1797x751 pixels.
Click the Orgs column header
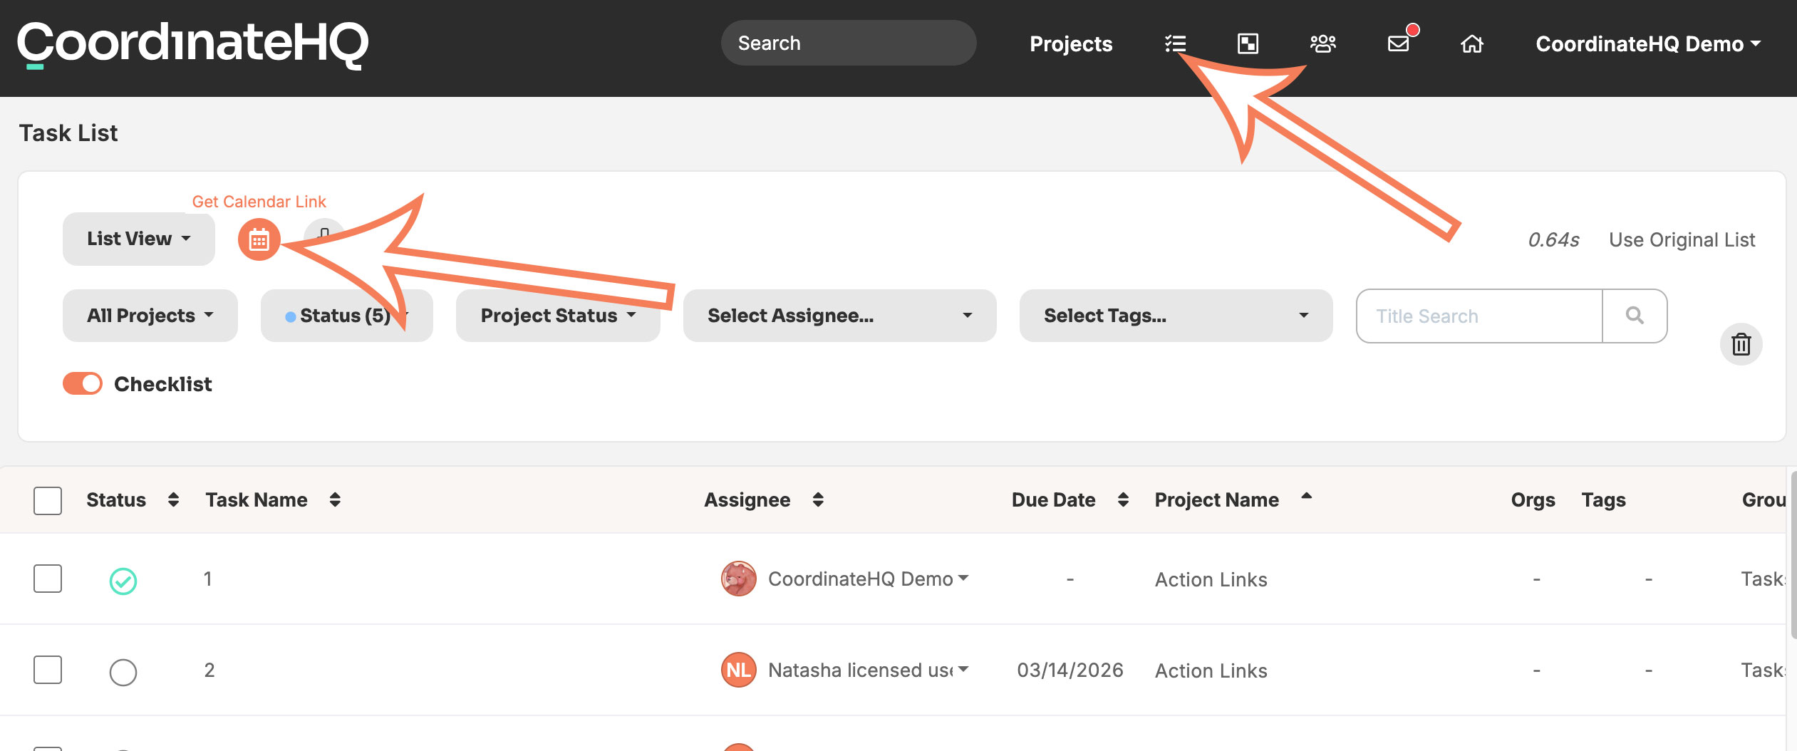[x=1533, y=500]
